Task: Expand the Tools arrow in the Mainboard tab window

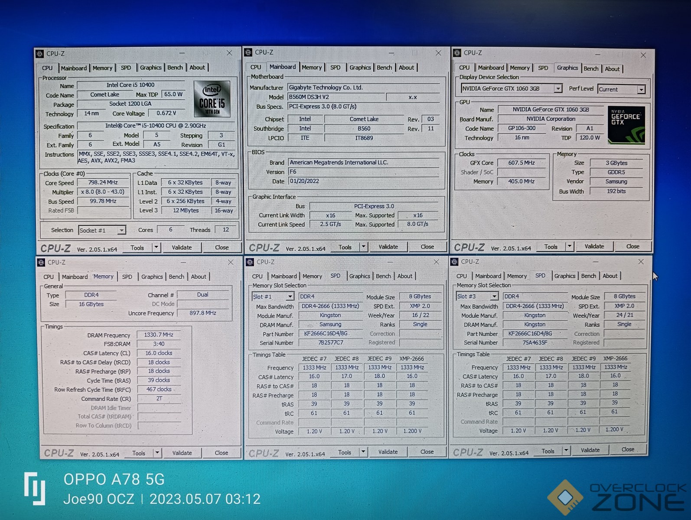Action: click(364, 247)
